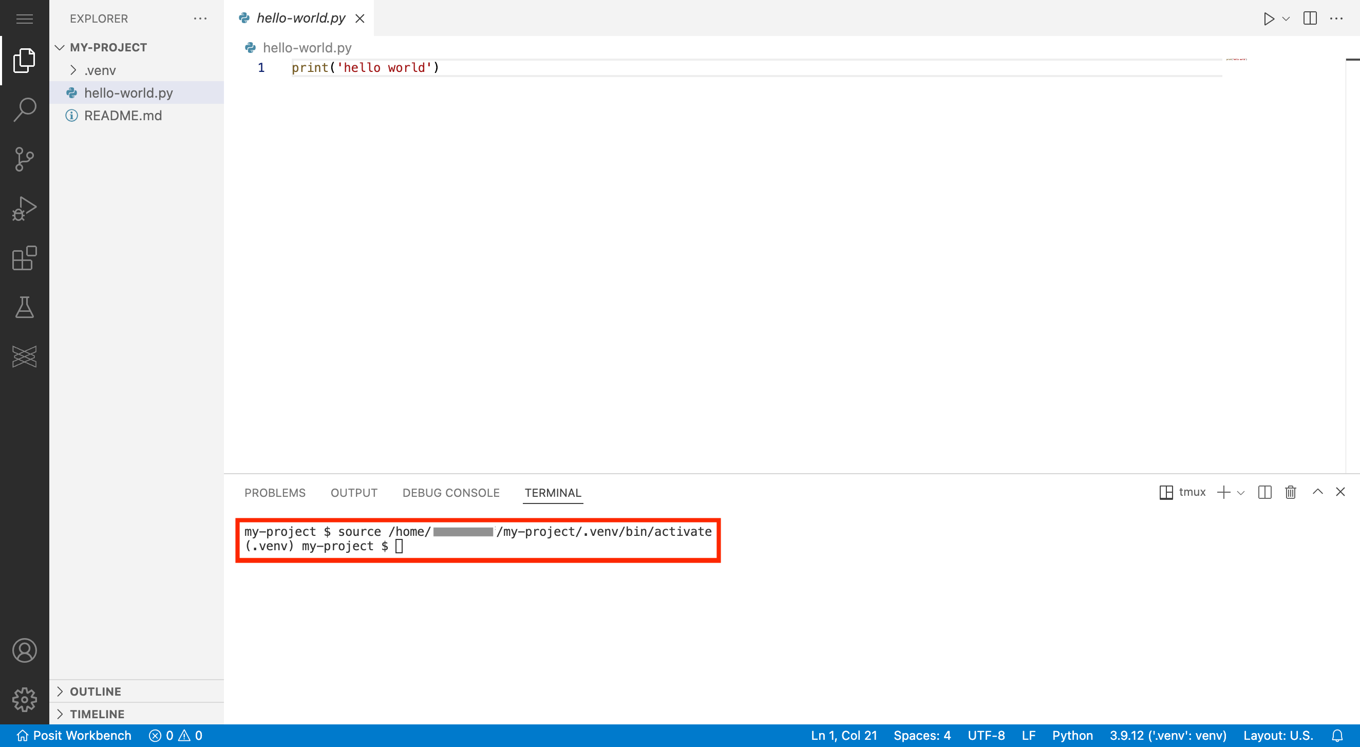
Task: Change the UTF-8 encoding setting
Action: [986, 736]
